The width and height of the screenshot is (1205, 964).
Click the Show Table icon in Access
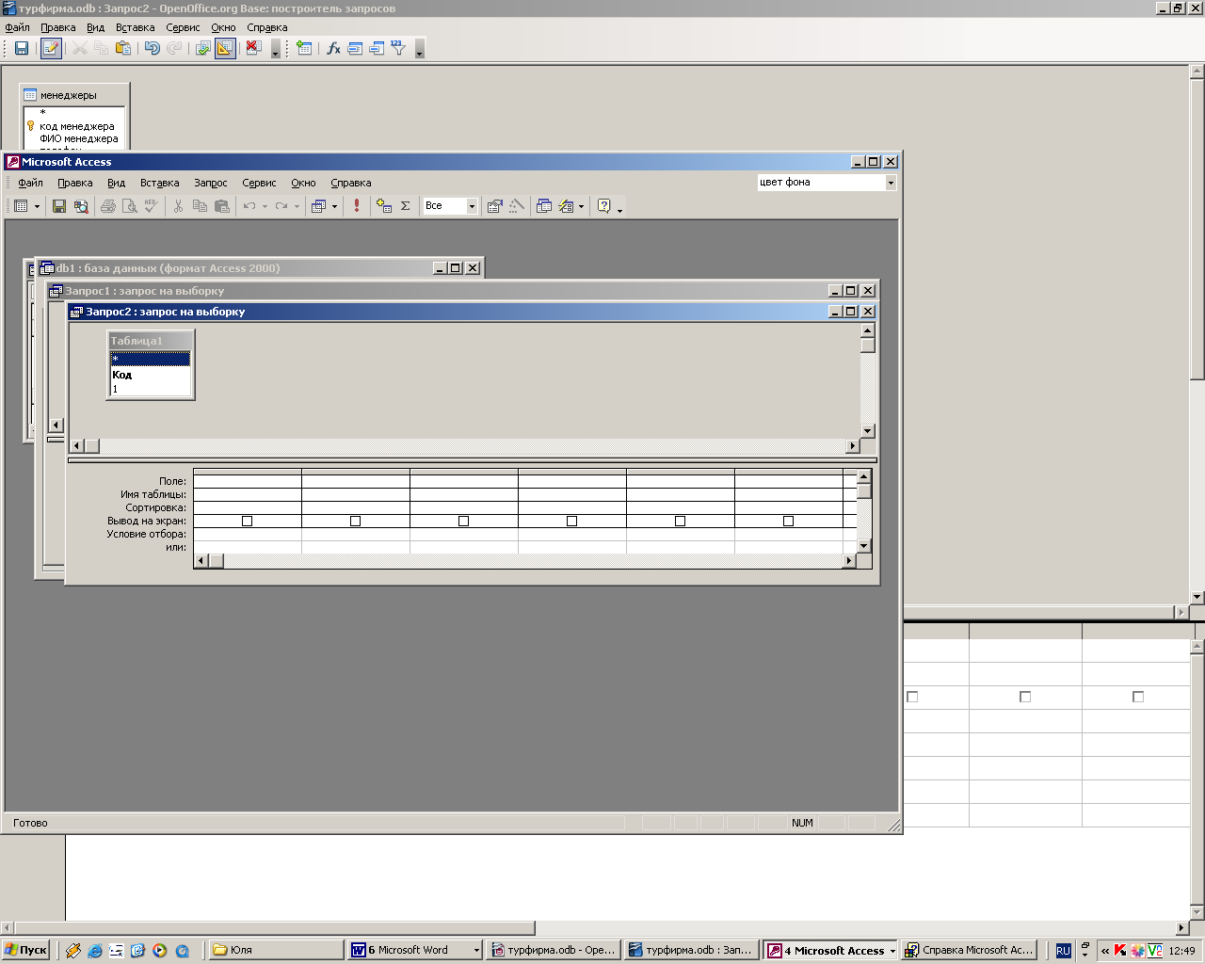click(x=384, y=206)
